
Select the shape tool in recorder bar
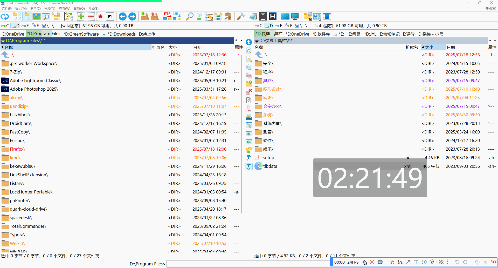[392, 262]
